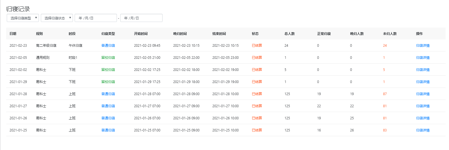Open 归寝详情 for 2021-02-05 record
The image size is (449, 150).
tap(423, 58)
